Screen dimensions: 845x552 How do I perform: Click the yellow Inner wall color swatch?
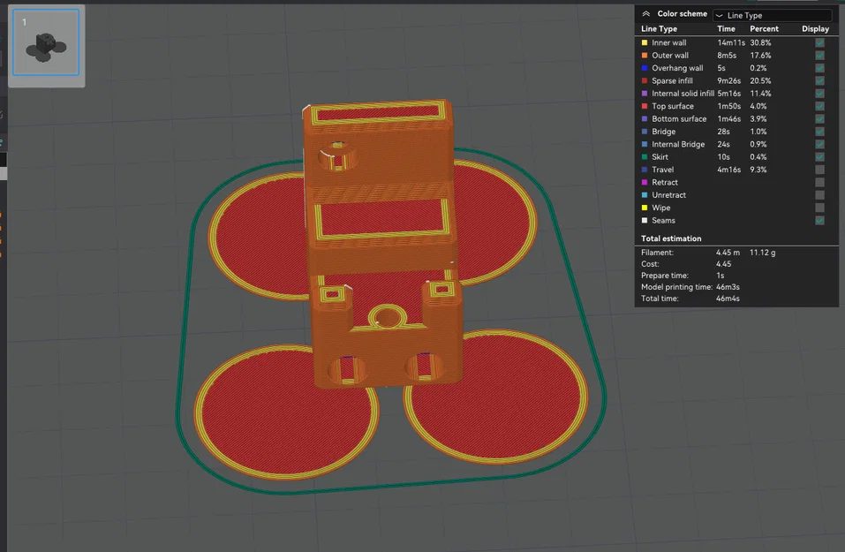click(x=645, y=42)
